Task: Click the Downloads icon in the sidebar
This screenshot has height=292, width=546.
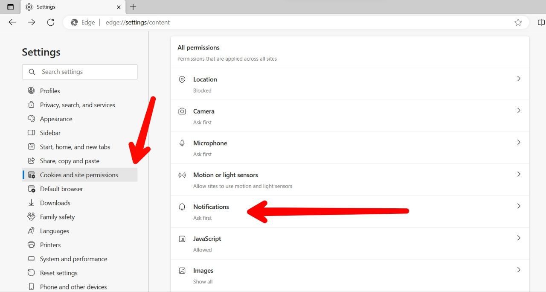Action: 31,203
